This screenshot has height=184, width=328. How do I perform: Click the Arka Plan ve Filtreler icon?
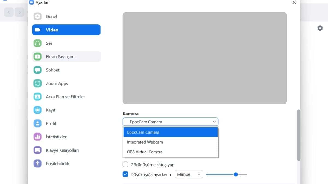pos(37,96)
